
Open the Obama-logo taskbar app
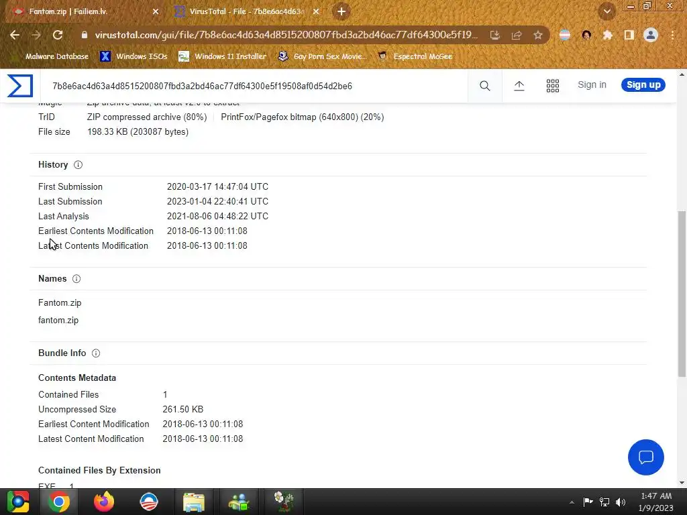(x=149, y=502)
